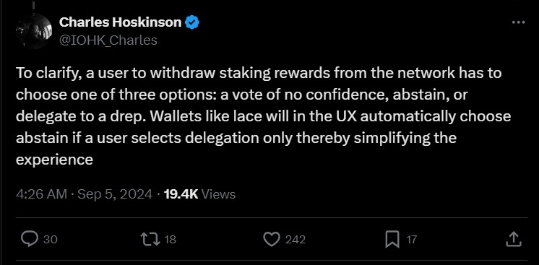Screen dimensions: 539x265
Task: Click the 4:26 AM timestamp
Action: 41,194
